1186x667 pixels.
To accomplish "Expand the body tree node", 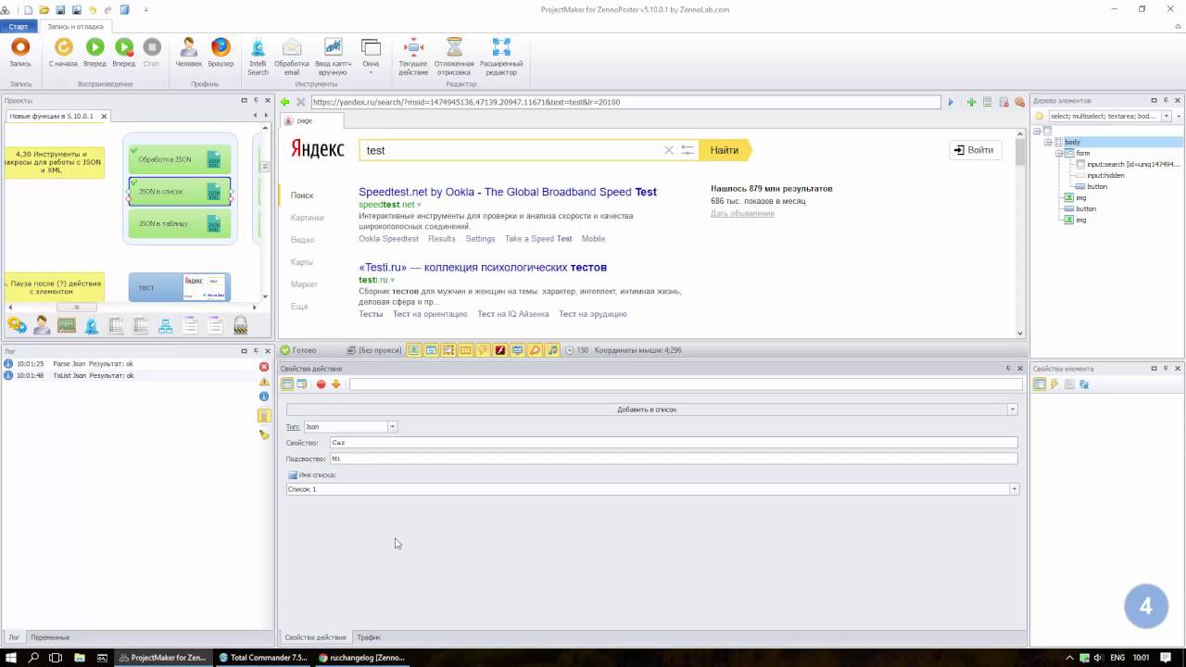I will point(1049,142).
